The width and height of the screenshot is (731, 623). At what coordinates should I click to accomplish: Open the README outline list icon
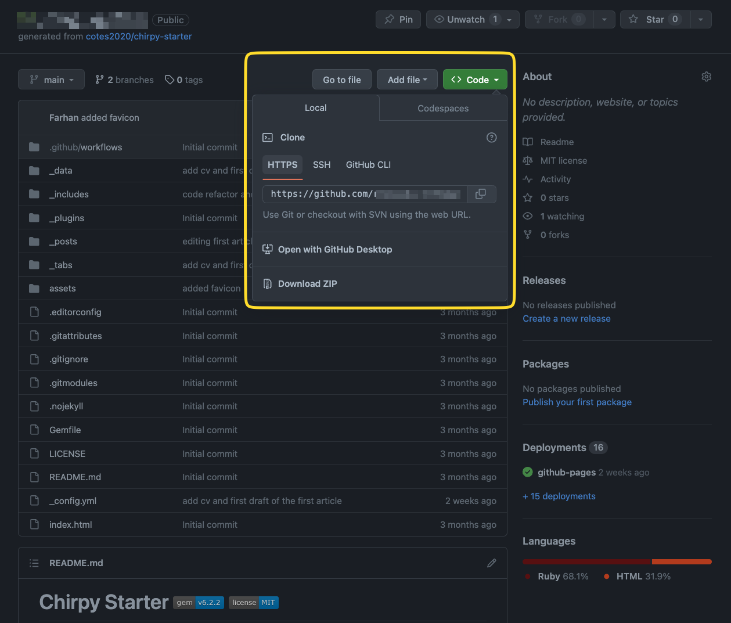click(x=34, y=563)
